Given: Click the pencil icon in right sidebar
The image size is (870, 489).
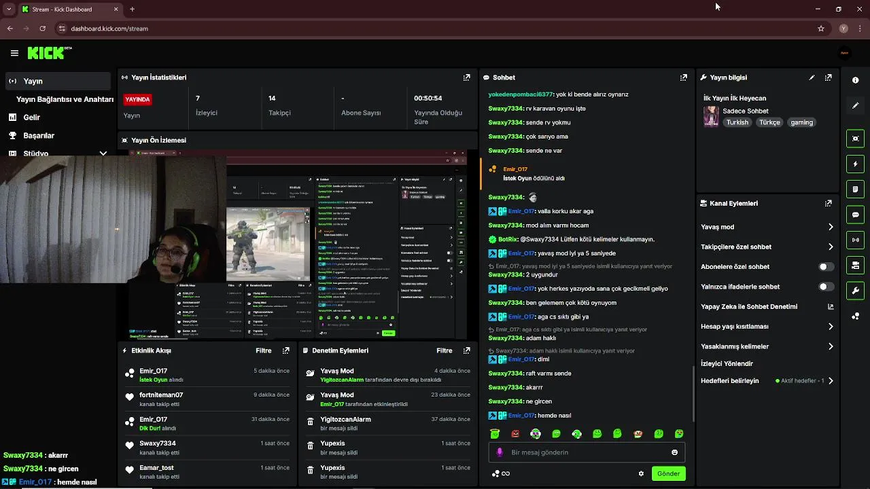Looking at the screenshot, I should (x=856, y=105).
